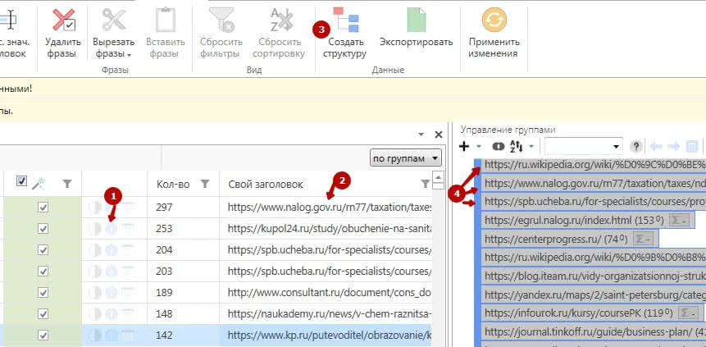The height and width of the screenshot is (347, 706).
Task: Click the info icon in the 253 row
Action: [112, 229]
